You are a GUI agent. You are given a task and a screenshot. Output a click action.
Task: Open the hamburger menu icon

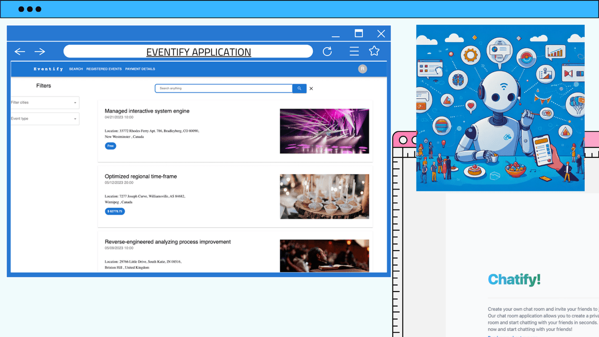[354, 52]
